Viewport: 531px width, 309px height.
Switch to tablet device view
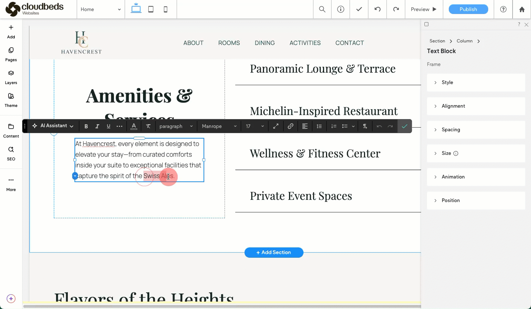pos(151,9)
